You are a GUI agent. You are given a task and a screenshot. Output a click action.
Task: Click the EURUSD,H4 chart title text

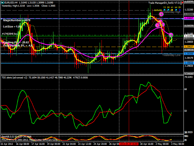click(x=11, y=2)
